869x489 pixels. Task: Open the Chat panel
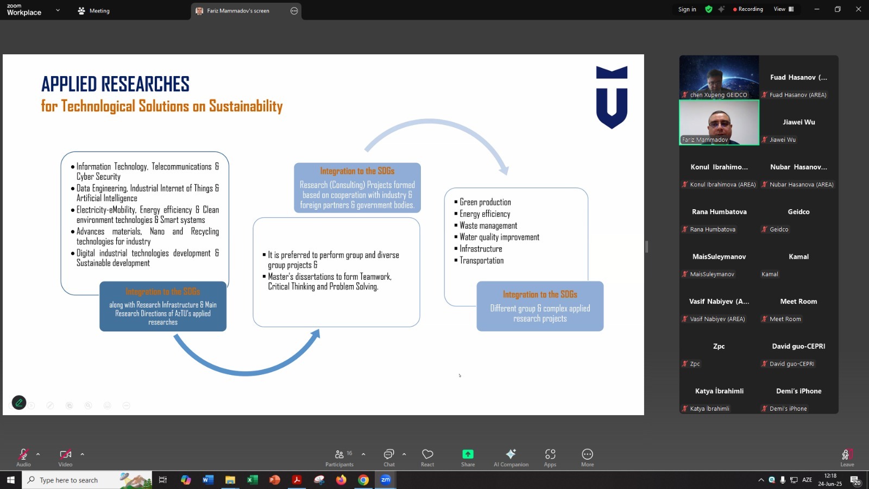[x=389, y=456]
